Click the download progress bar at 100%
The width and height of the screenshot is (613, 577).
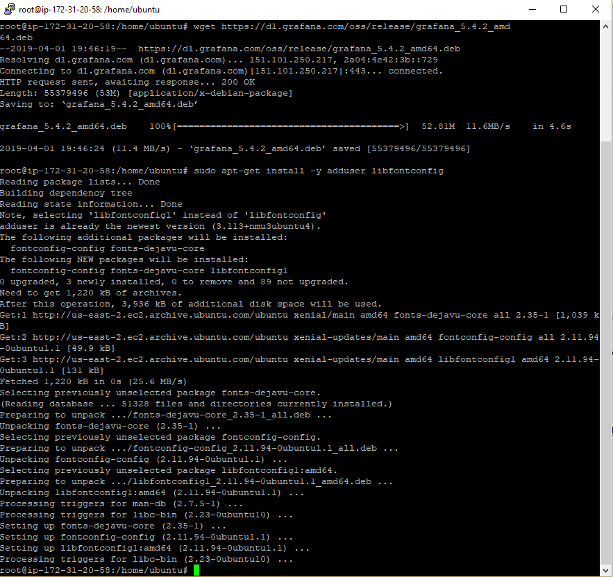pyautogui.click(x=290, y=127)
